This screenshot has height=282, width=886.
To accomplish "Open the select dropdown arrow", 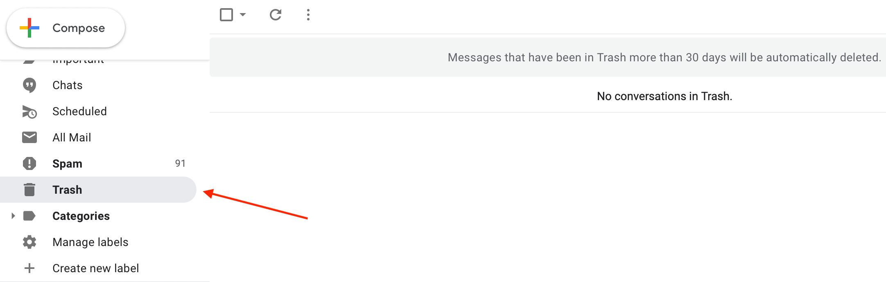I will click(243, 15).
